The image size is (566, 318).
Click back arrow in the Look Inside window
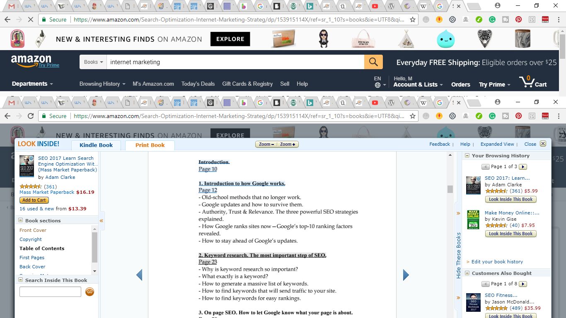8,116
